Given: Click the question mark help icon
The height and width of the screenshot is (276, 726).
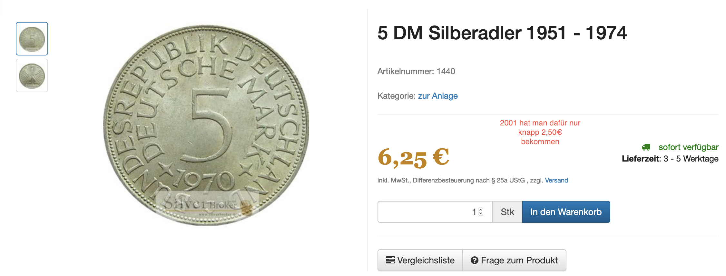Looking at the screenshot, I should [x=474, y=260].
